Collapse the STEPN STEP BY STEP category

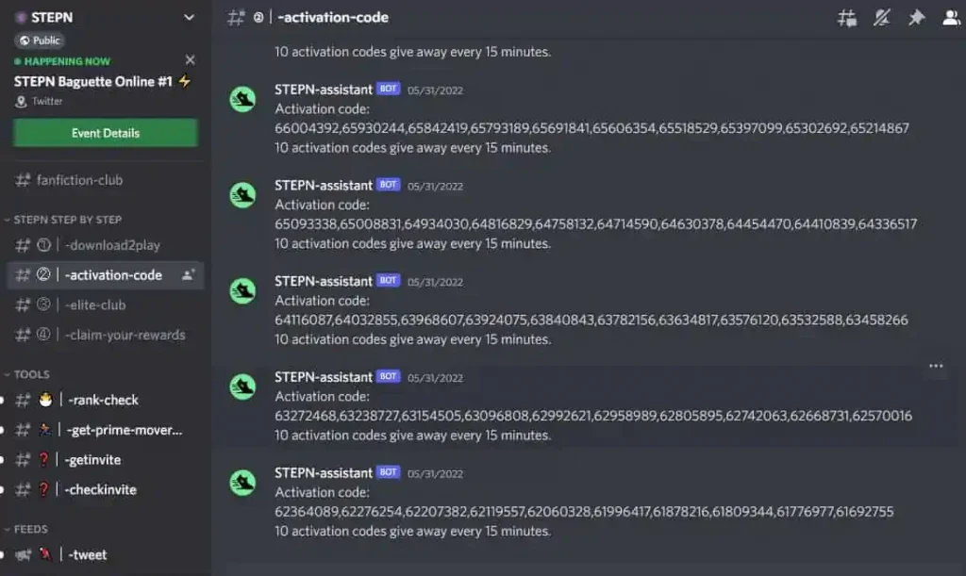pyautogui.click(x=63, y=220)
